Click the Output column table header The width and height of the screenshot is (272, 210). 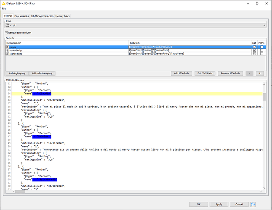(67, 43)
